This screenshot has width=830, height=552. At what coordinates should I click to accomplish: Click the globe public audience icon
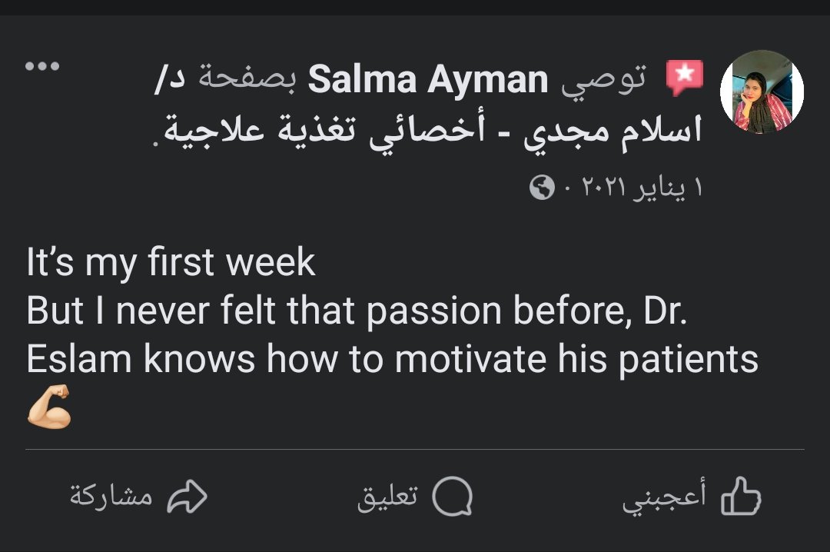click(542, 187)
